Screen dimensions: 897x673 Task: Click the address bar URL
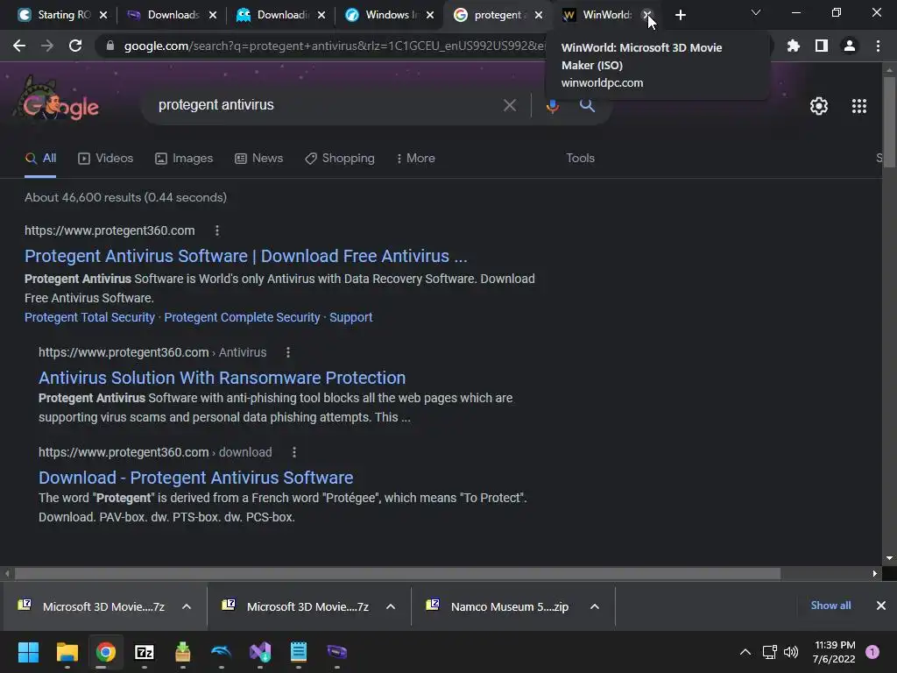point(335,46)
